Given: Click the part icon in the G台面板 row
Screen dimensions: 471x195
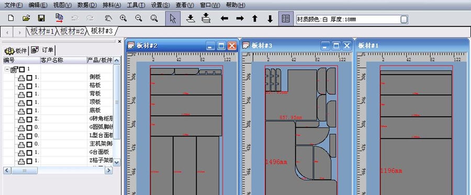Looking at the screenshot, I should click(21, 153).
